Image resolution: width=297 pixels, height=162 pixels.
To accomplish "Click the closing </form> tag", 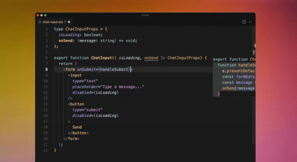I will click(x=71, y=139).
